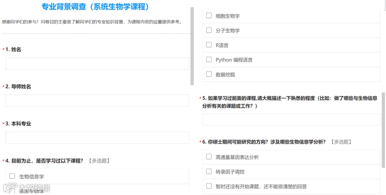Viewport: 386px width, 195px height.
Task: Click the 【多选题】 tag on question 6
Action: (341, 142)
